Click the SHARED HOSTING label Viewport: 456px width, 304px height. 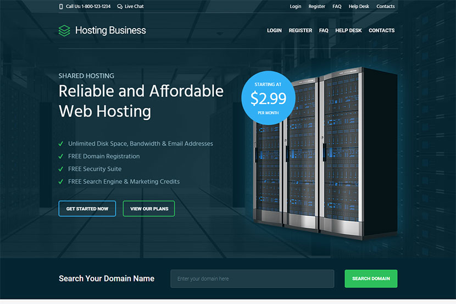point(86,76)
